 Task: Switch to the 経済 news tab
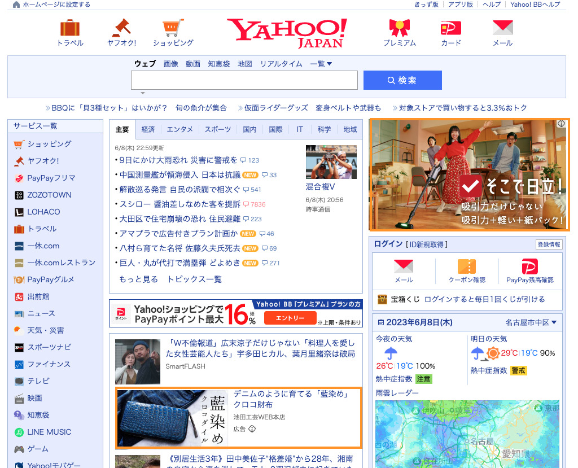pyautogui.click(x=148, y=129)
